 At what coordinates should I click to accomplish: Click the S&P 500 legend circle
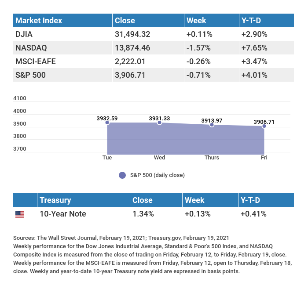tap(122, 175)
